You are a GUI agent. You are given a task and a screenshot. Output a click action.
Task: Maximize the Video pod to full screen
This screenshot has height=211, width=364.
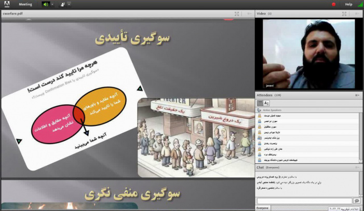pos(344,14)
